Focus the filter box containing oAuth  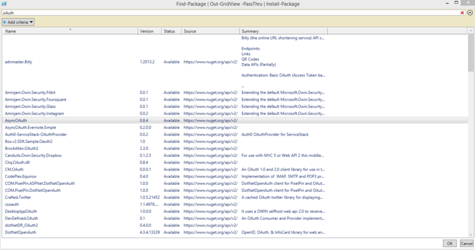(x=231, y=12)
